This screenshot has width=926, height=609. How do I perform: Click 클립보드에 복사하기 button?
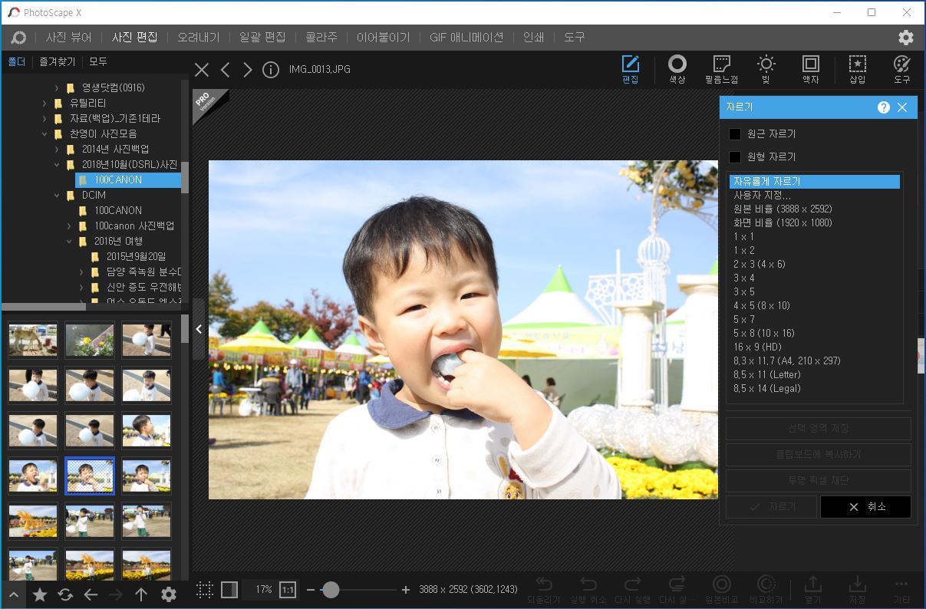tap(819, 454)
